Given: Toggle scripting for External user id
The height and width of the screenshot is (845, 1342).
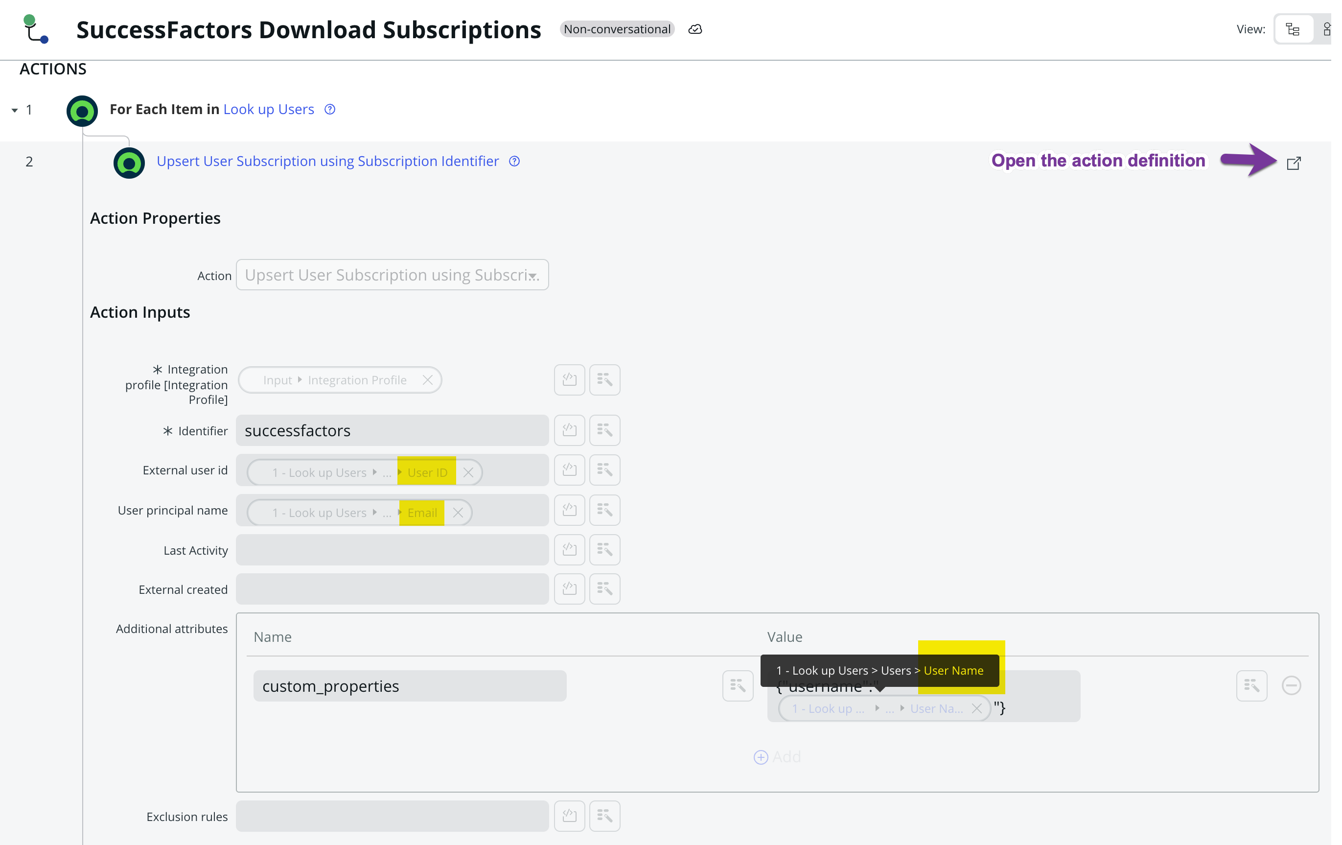Looking at the screenshot, I should pos(569,470).
